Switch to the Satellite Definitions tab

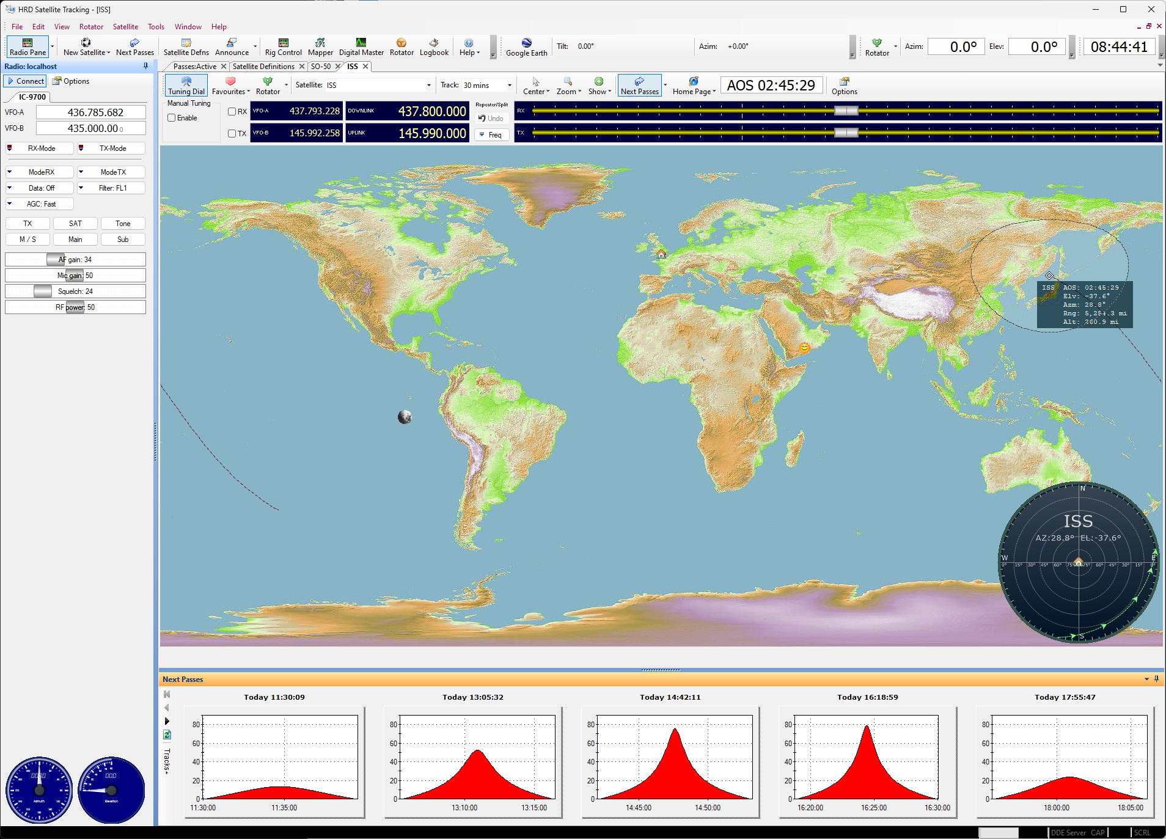pyautogui.click(x=263, y=67)
